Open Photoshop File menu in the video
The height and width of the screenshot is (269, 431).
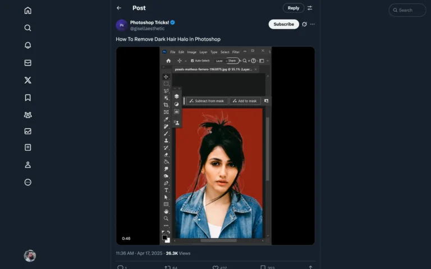click(173, 52)
